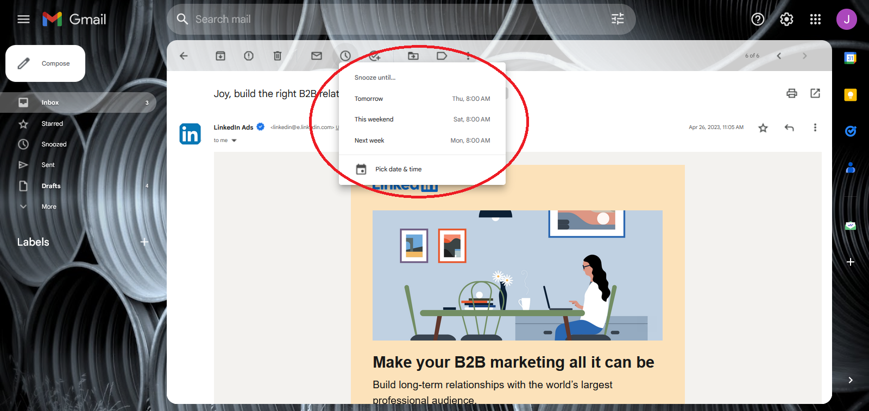Reply to the LinkedIn Ads email
Viewport: 869px width, 411px height.
coord(789,128)
